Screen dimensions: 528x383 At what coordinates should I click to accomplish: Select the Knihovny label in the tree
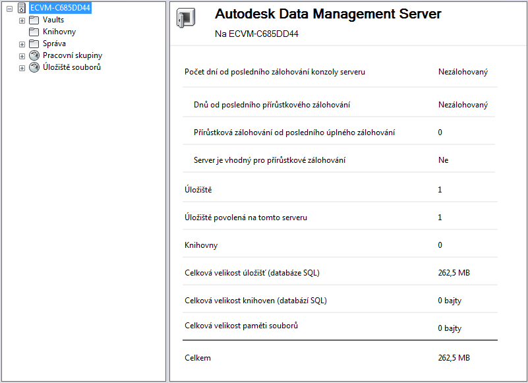pos(59,32)
